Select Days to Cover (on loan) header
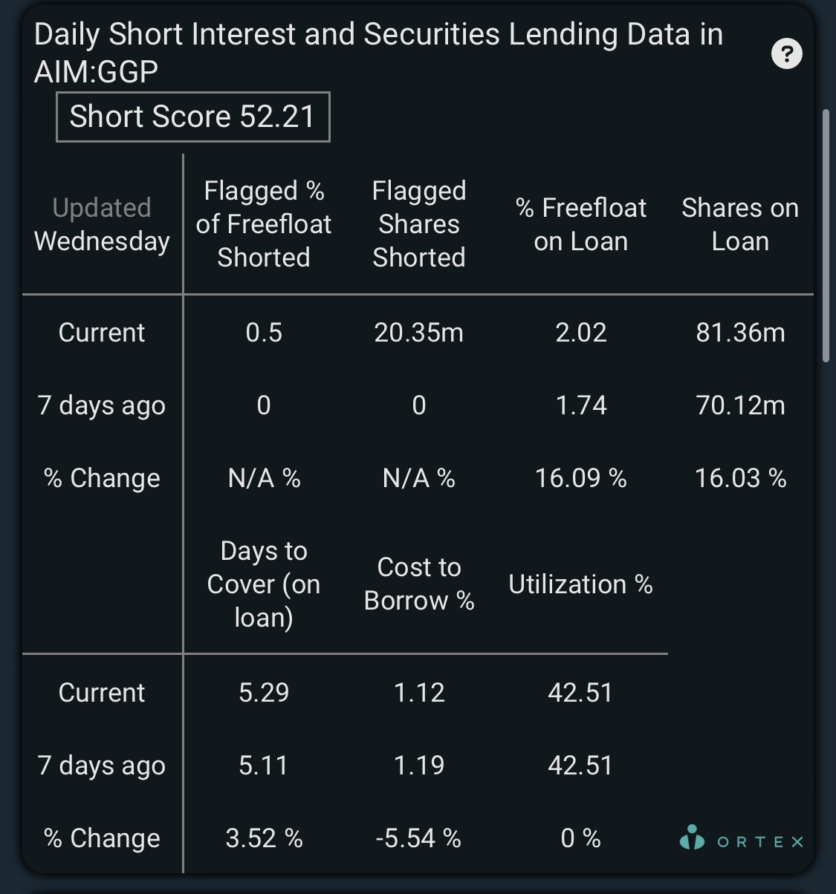Viewport: 836px width, 894px height. pyautogui.click(x=264, y=584)
